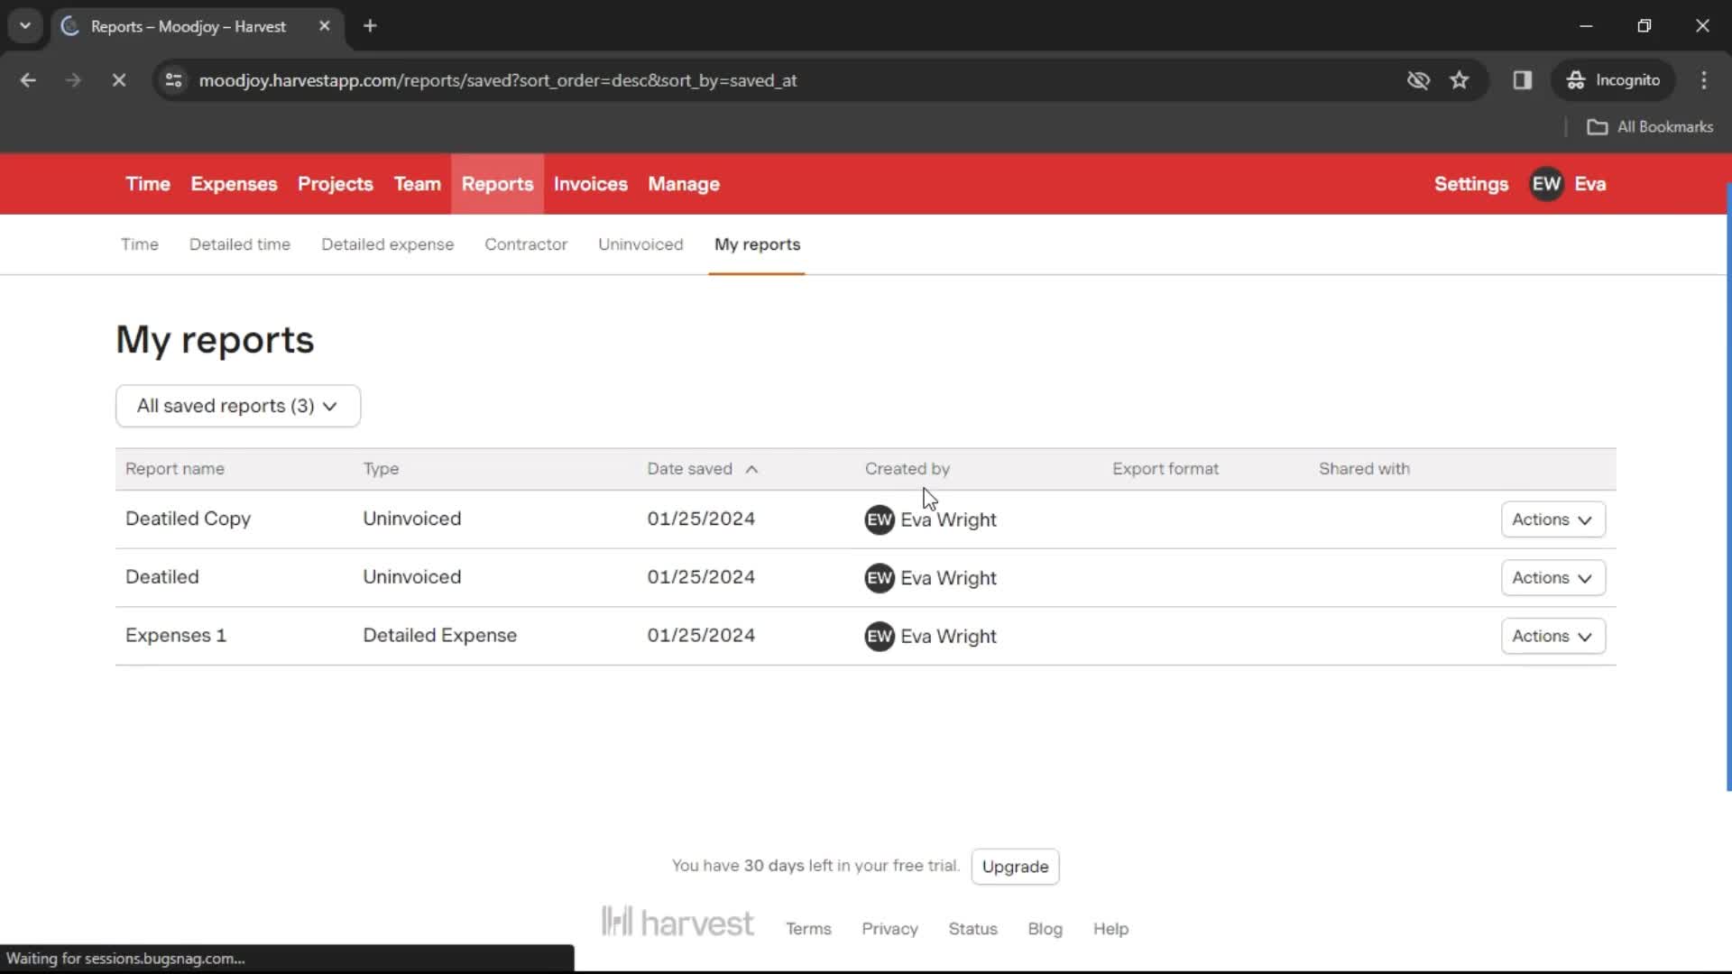
Task: Open the browser side panel icon
Action: (1523, 80)
